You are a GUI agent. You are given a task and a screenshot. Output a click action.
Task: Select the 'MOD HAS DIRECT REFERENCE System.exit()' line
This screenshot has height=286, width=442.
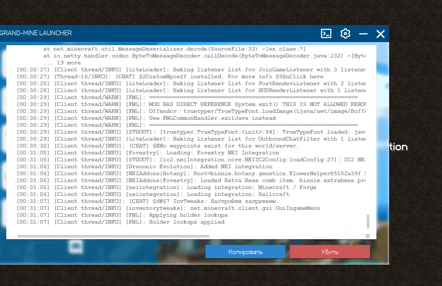point(191,104)
